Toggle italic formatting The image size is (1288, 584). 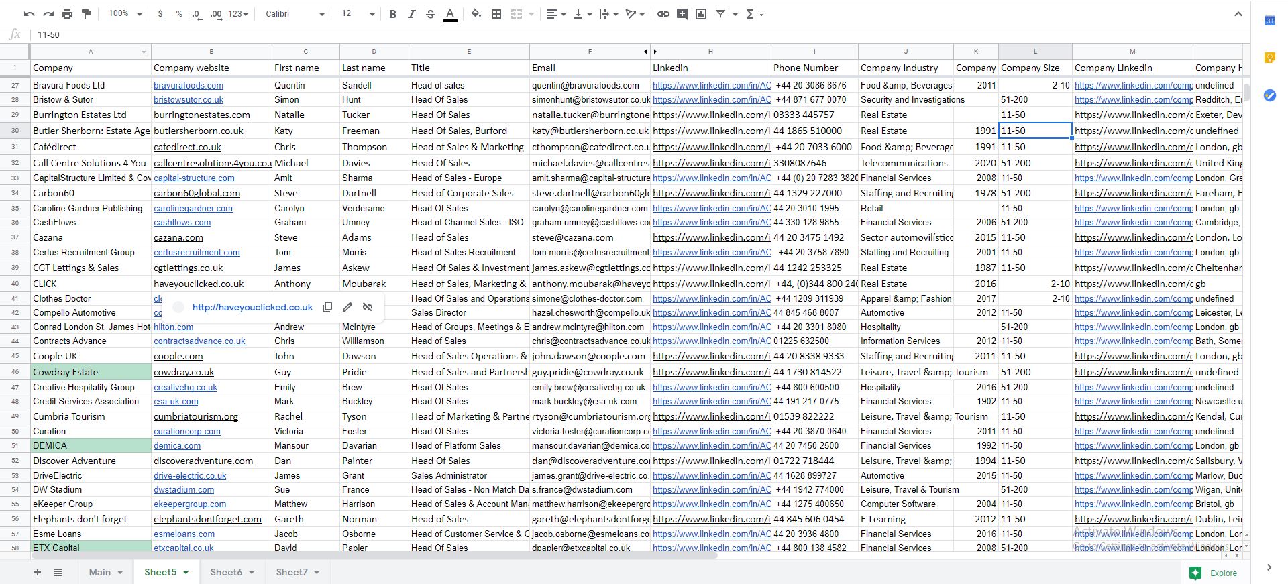[411, 14]
